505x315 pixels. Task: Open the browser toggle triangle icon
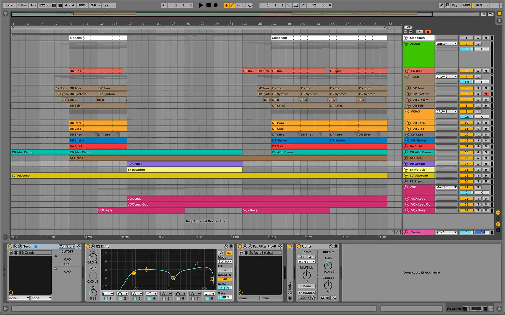tap(5, 14)
